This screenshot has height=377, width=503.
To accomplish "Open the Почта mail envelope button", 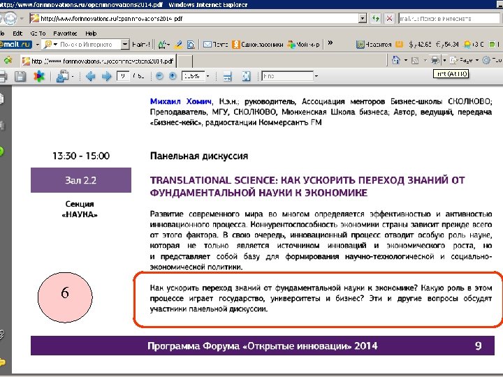I will tap(216, 45).
